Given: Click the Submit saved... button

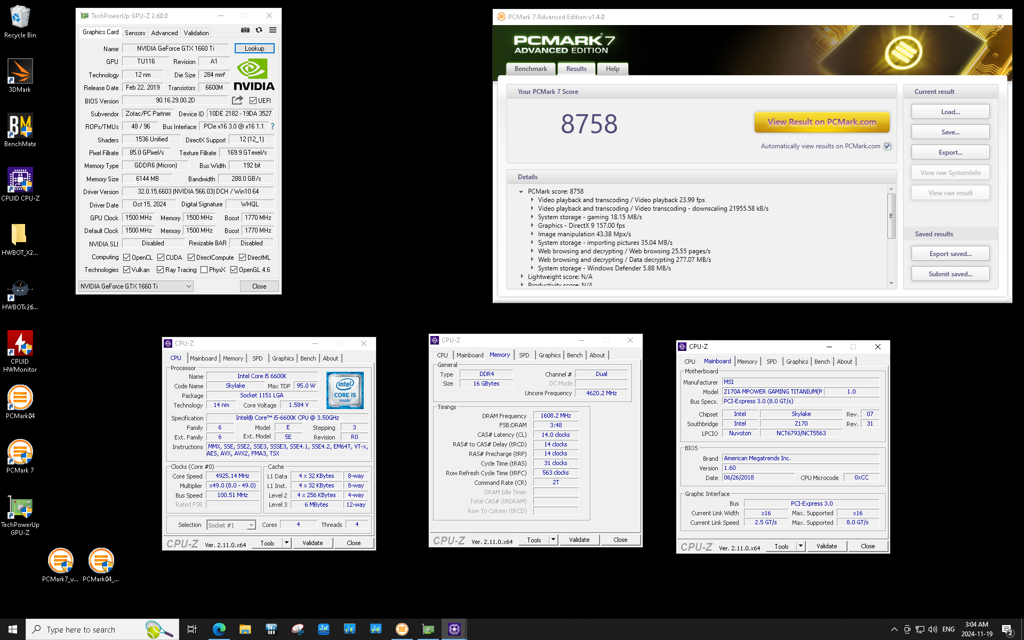Looking at the screenshot, I should [x=950, y=274].
